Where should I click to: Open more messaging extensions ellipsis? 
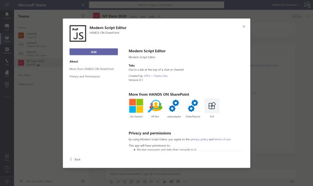185,182
